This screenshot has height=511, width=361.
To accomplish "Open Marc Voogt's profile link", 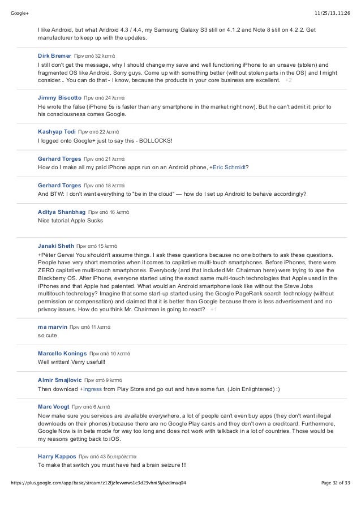I will click(53, 407).
